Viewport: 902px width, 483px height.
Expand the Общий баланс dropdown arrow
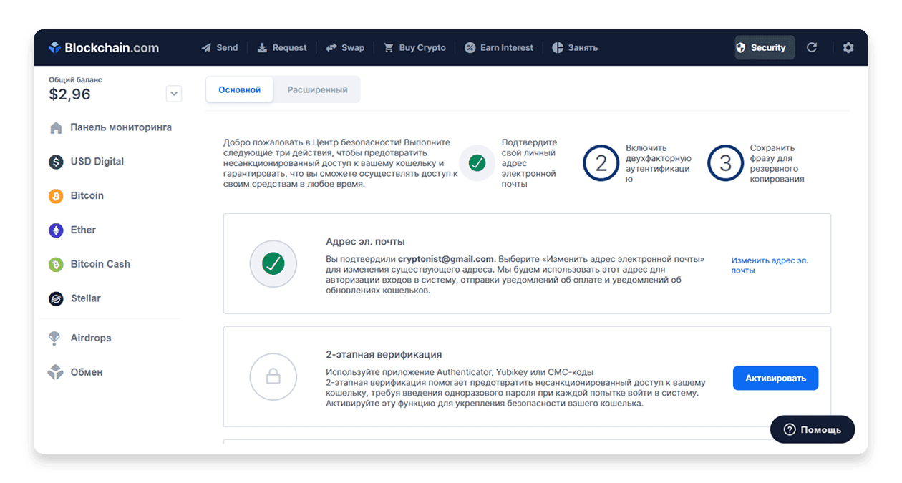(173, 94)
